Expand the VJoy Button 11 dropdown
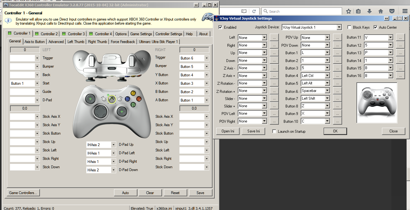 coord(391,38)
